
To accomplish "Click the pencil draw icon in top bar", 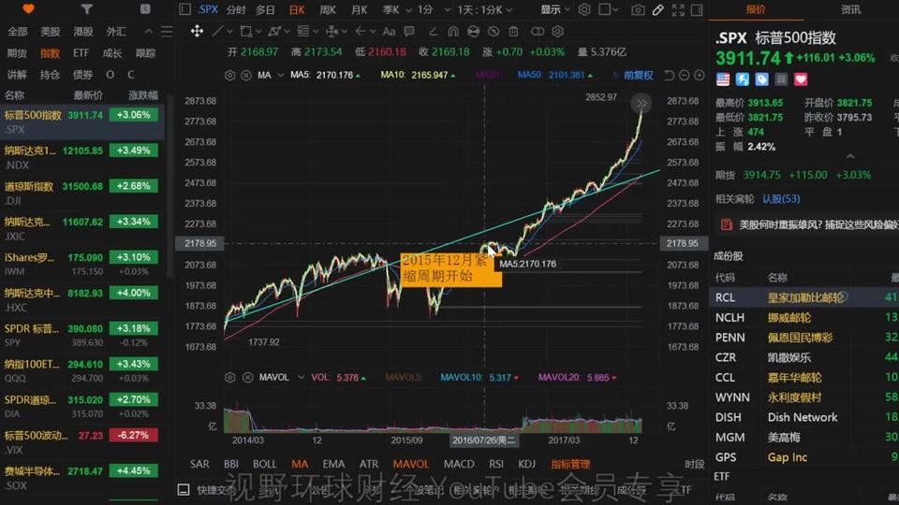I will point(658,9).
